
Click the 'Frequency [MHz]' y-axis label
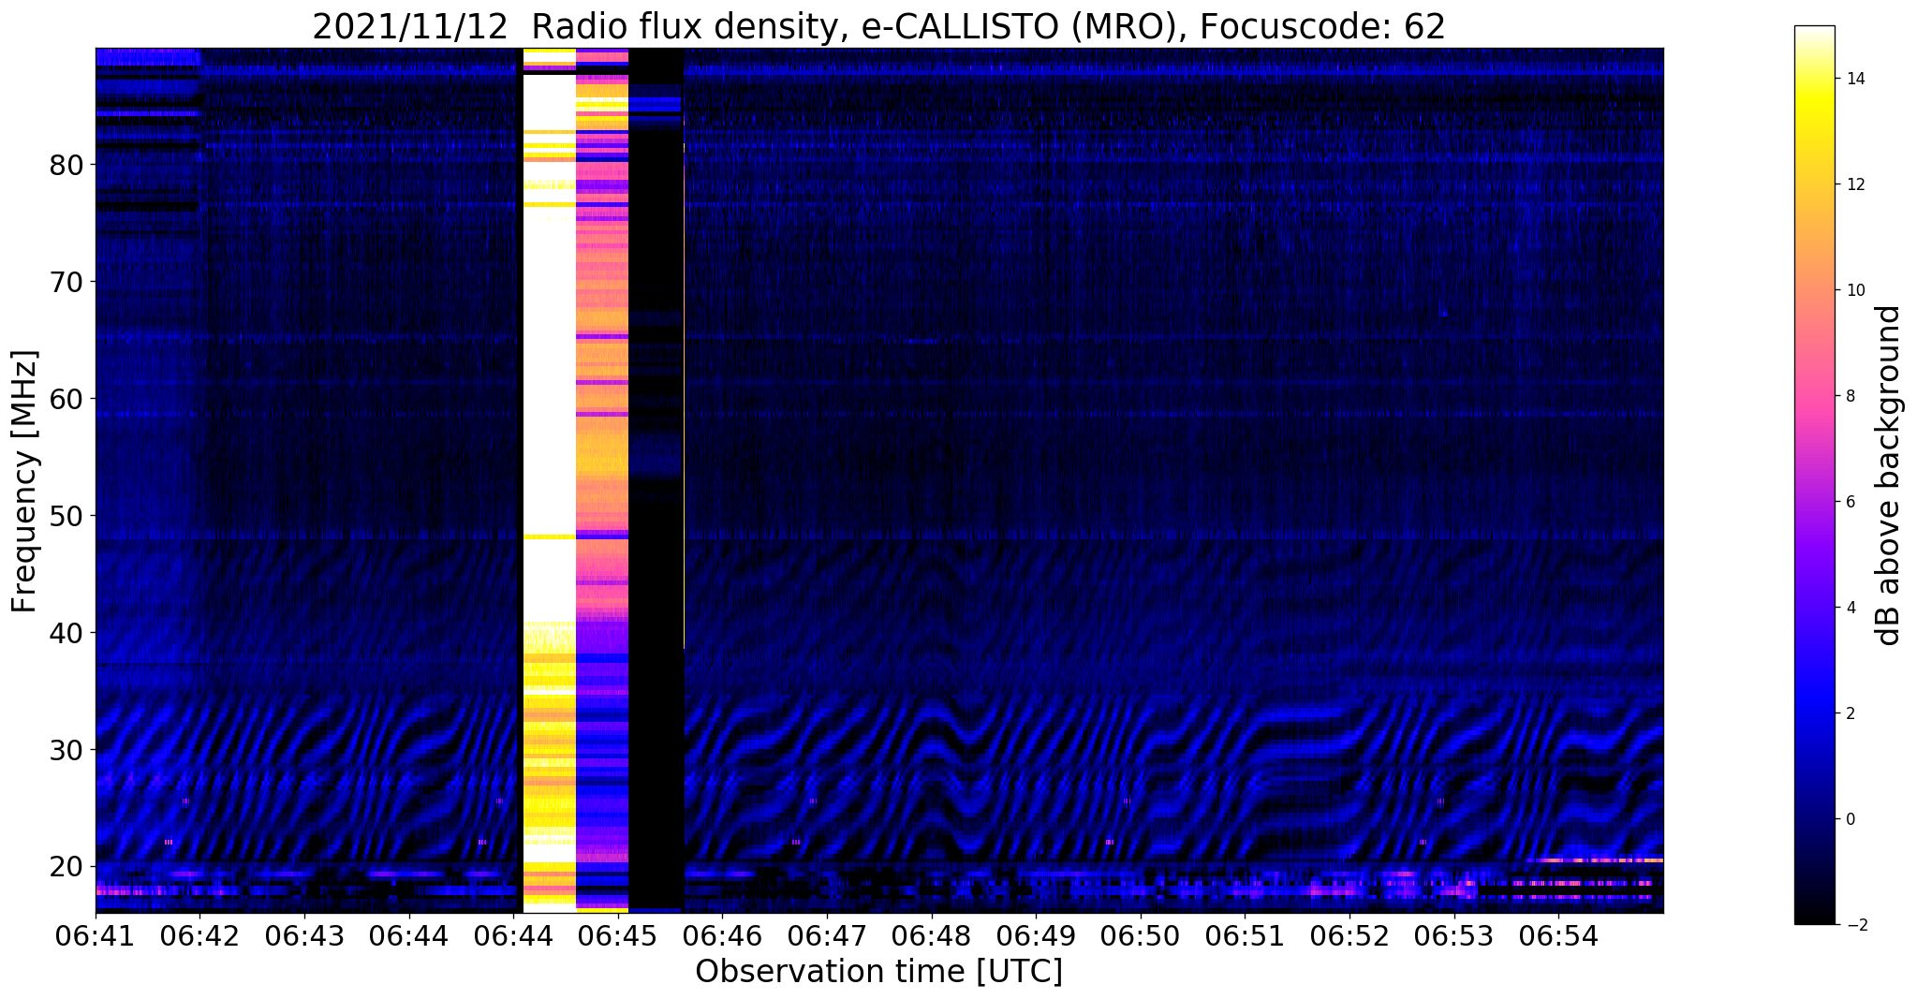pos(25,481)
